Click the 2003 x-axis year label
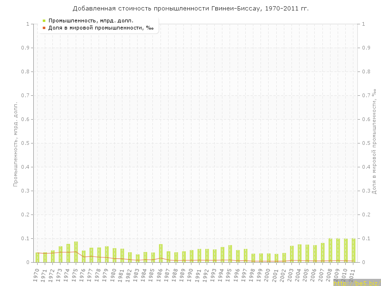This screenshot has width=381, height=286. [291, 275]
